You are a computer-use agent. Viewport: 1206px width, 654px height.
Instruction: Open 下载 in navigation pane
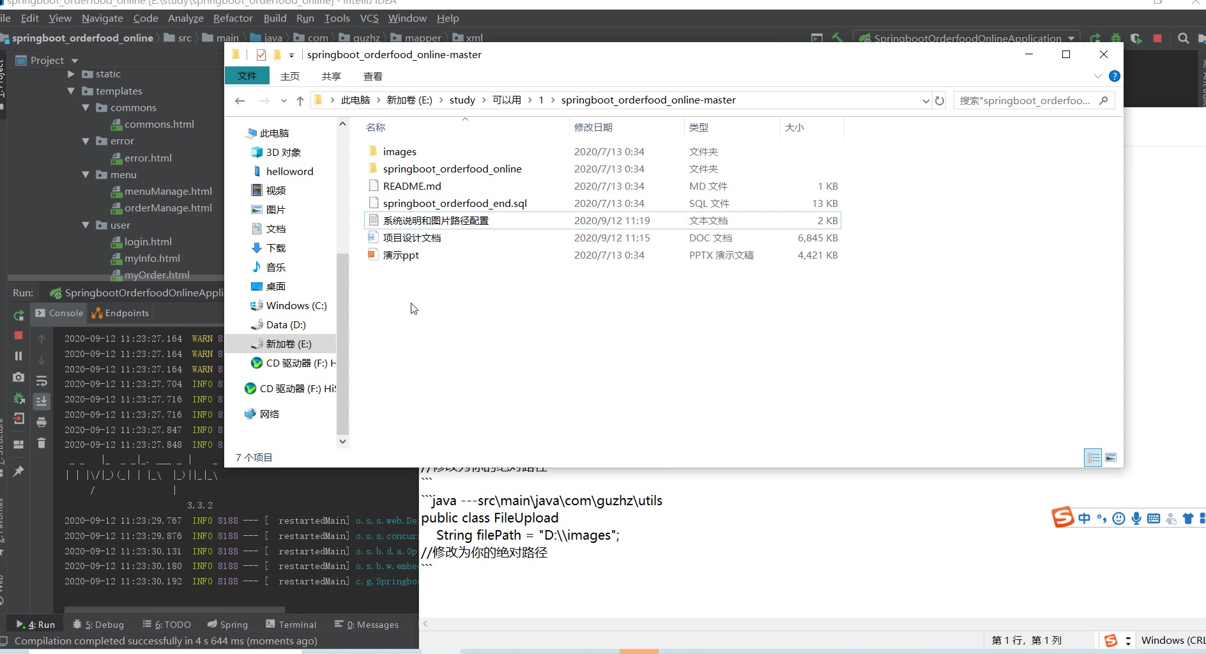click(276, 248)
